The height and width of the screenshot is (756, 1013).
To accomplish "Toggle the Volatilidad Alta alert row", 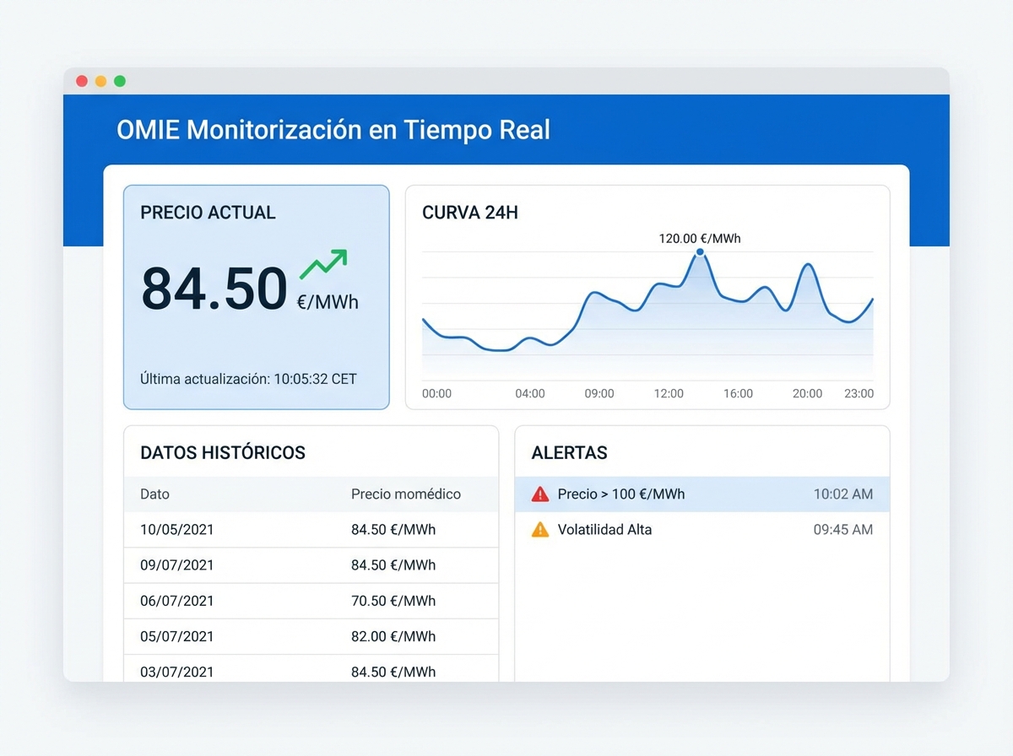I will pos(702,530).
